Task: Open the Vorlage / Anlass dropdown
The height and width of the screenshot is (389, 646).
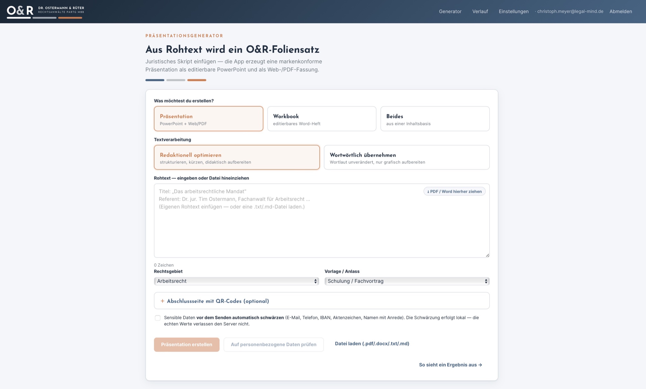Action: pyautogui.click(x=407, y=281)
